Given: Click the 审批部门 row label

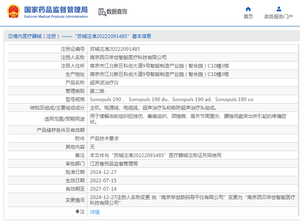Looking at the screenshot, I should tap(75, 164).
